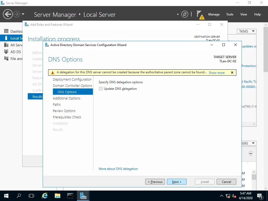Click the All Servers sidebar icon
This screenshot has height=201, width=268.
pos(6,45)
